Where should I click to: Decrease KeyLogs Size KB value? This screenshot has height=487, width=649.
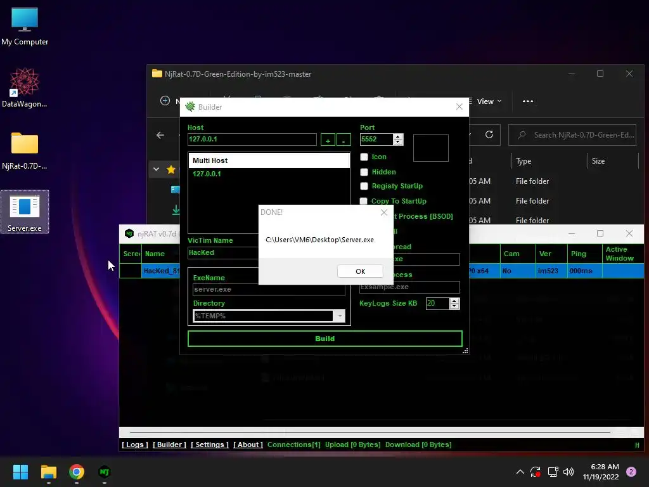tap(454, 306)
